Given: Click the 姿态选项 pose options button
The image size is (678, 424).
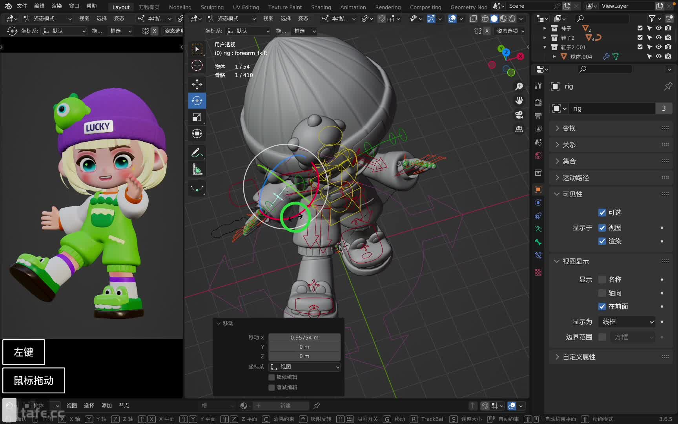Looking at the screenshot, I should point(510,31).
